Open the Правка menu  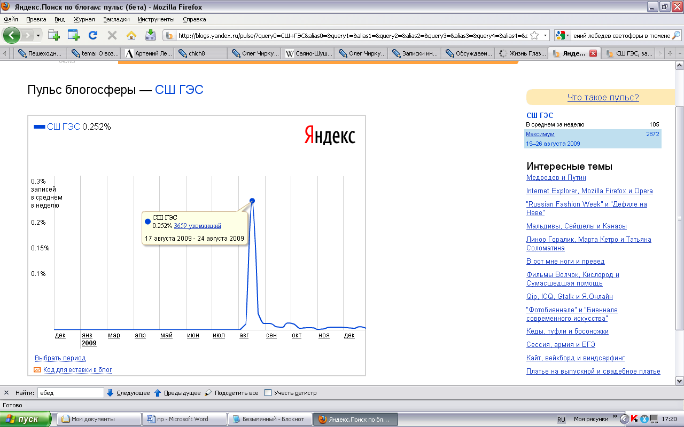click(36, 19)
